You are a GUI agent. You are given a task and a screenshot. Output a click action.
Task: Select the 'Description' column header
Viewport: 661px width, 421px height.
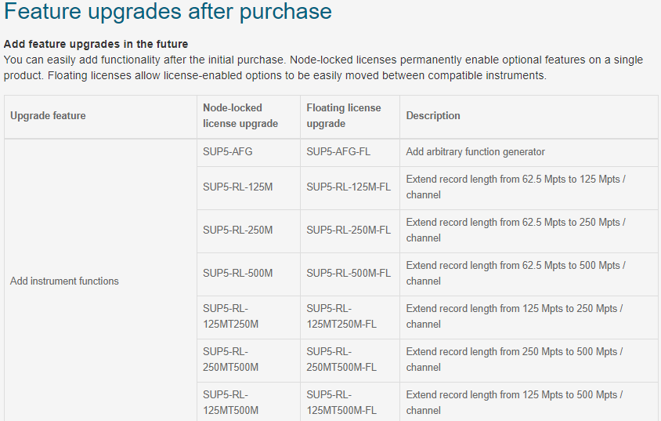pos(433,115)
